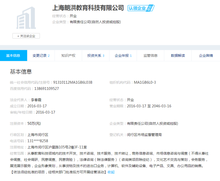Click the business scope paragraph after 经营范围
Screen dimensions: 220x181
click(x=109, y=163)
